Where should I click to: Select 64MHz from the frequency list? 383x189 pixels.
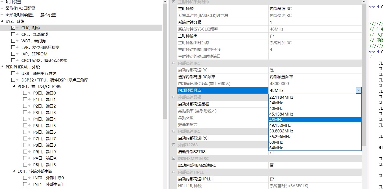click(315, 148)
